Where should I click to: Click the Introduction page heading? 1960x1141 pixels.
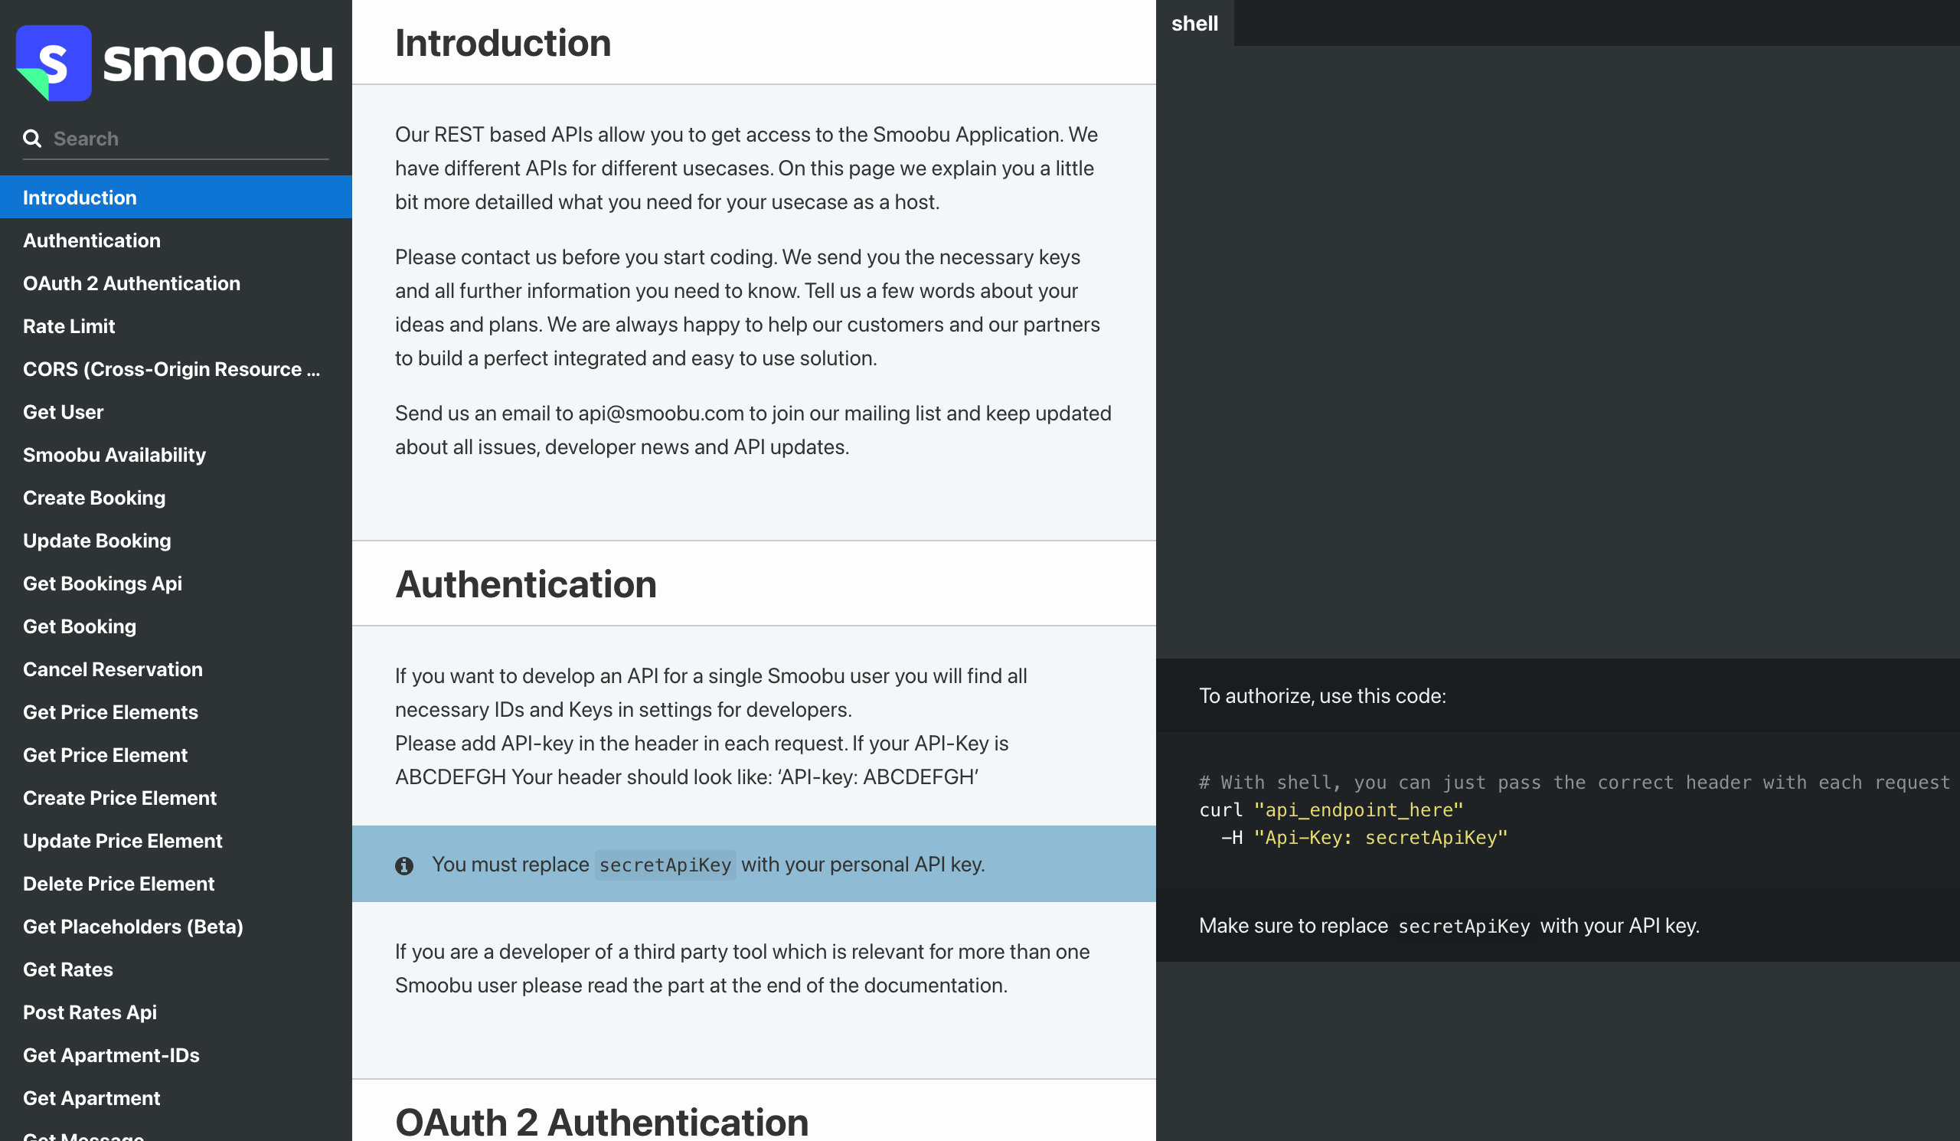[502, 43]
